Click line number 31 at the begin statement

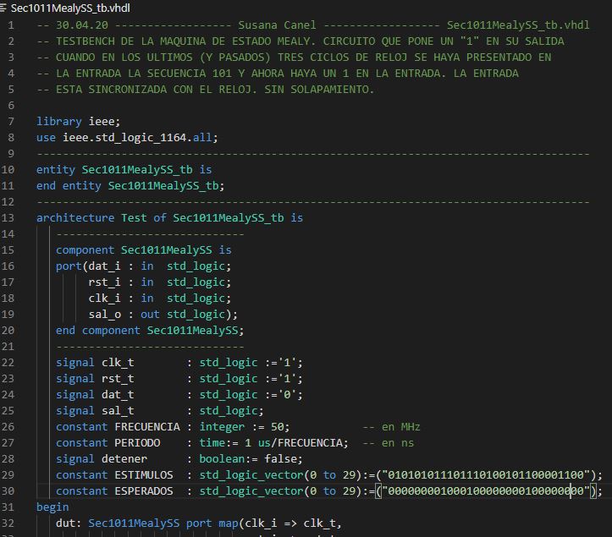[9, 507]
